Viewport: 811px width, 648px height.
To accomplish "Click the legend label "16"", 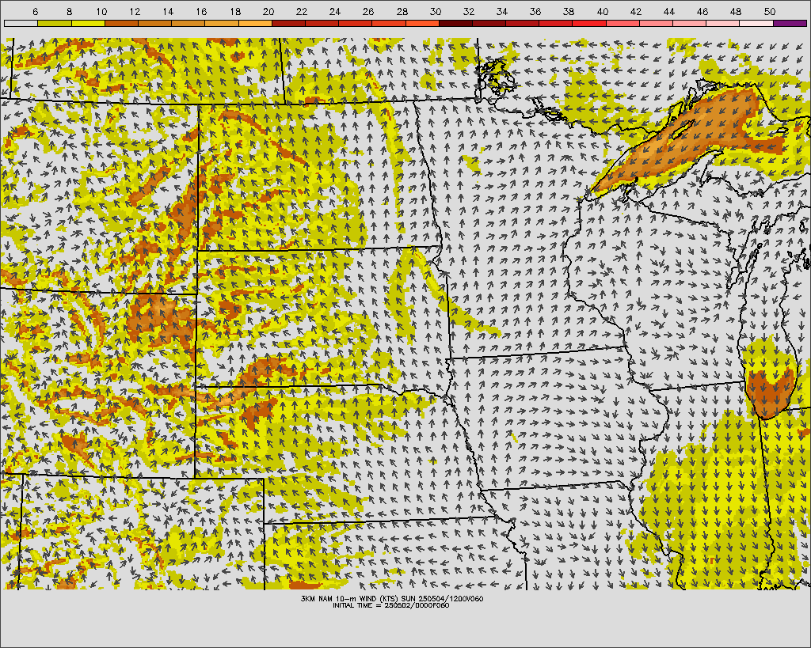I will [x=202, y=11].
